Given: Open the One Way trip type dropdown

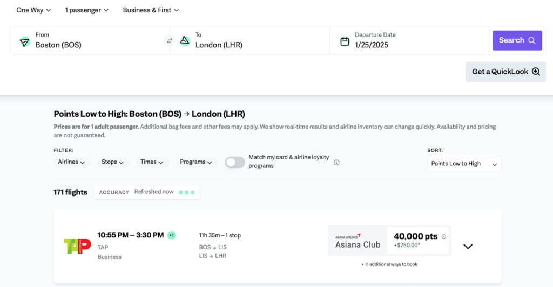Looking at the screenshot, I should pos(33,10).
